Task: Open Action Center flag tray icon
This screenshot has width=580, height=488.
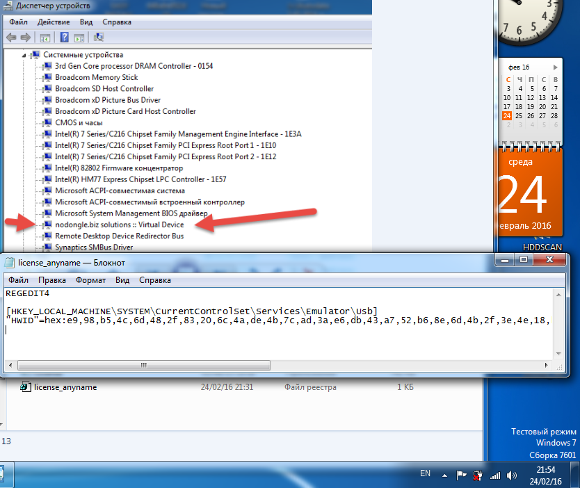Action: [461, 475]
